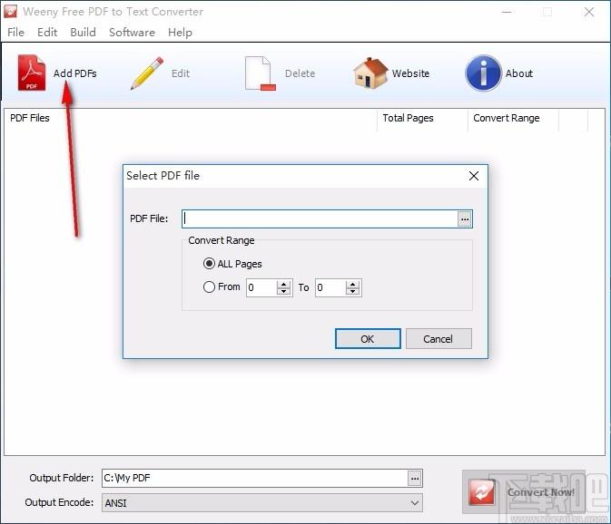Decrease the To page value
The height and width of the screenshot is (524, 611).
pos(352,291)
